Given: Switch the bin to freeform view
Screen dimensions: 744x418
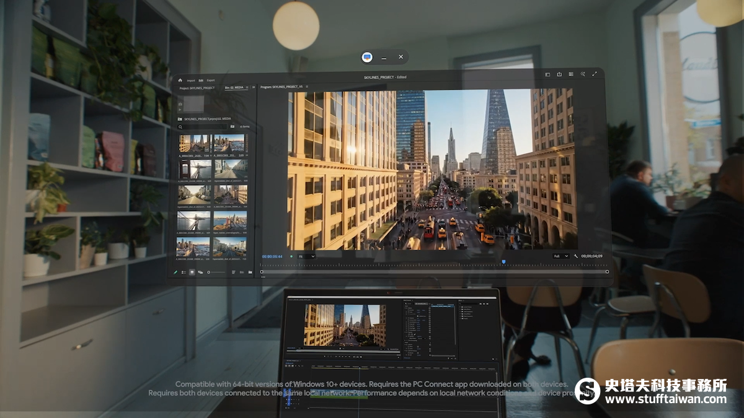Looking at the screenshot, I should coord(200,272).
